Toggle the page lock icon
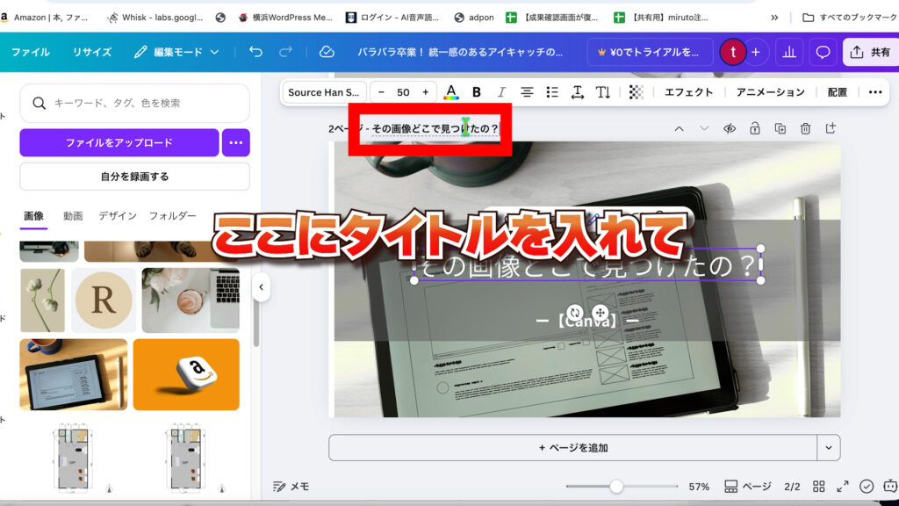Screen dimensions: 899x506 pyautogui.click(x=754, y=129)
